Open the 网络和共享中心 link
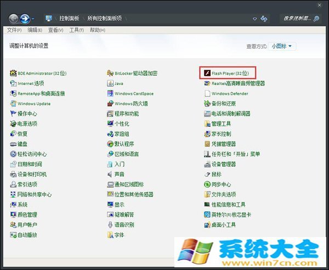329x270 pixels. click(35, 194)
